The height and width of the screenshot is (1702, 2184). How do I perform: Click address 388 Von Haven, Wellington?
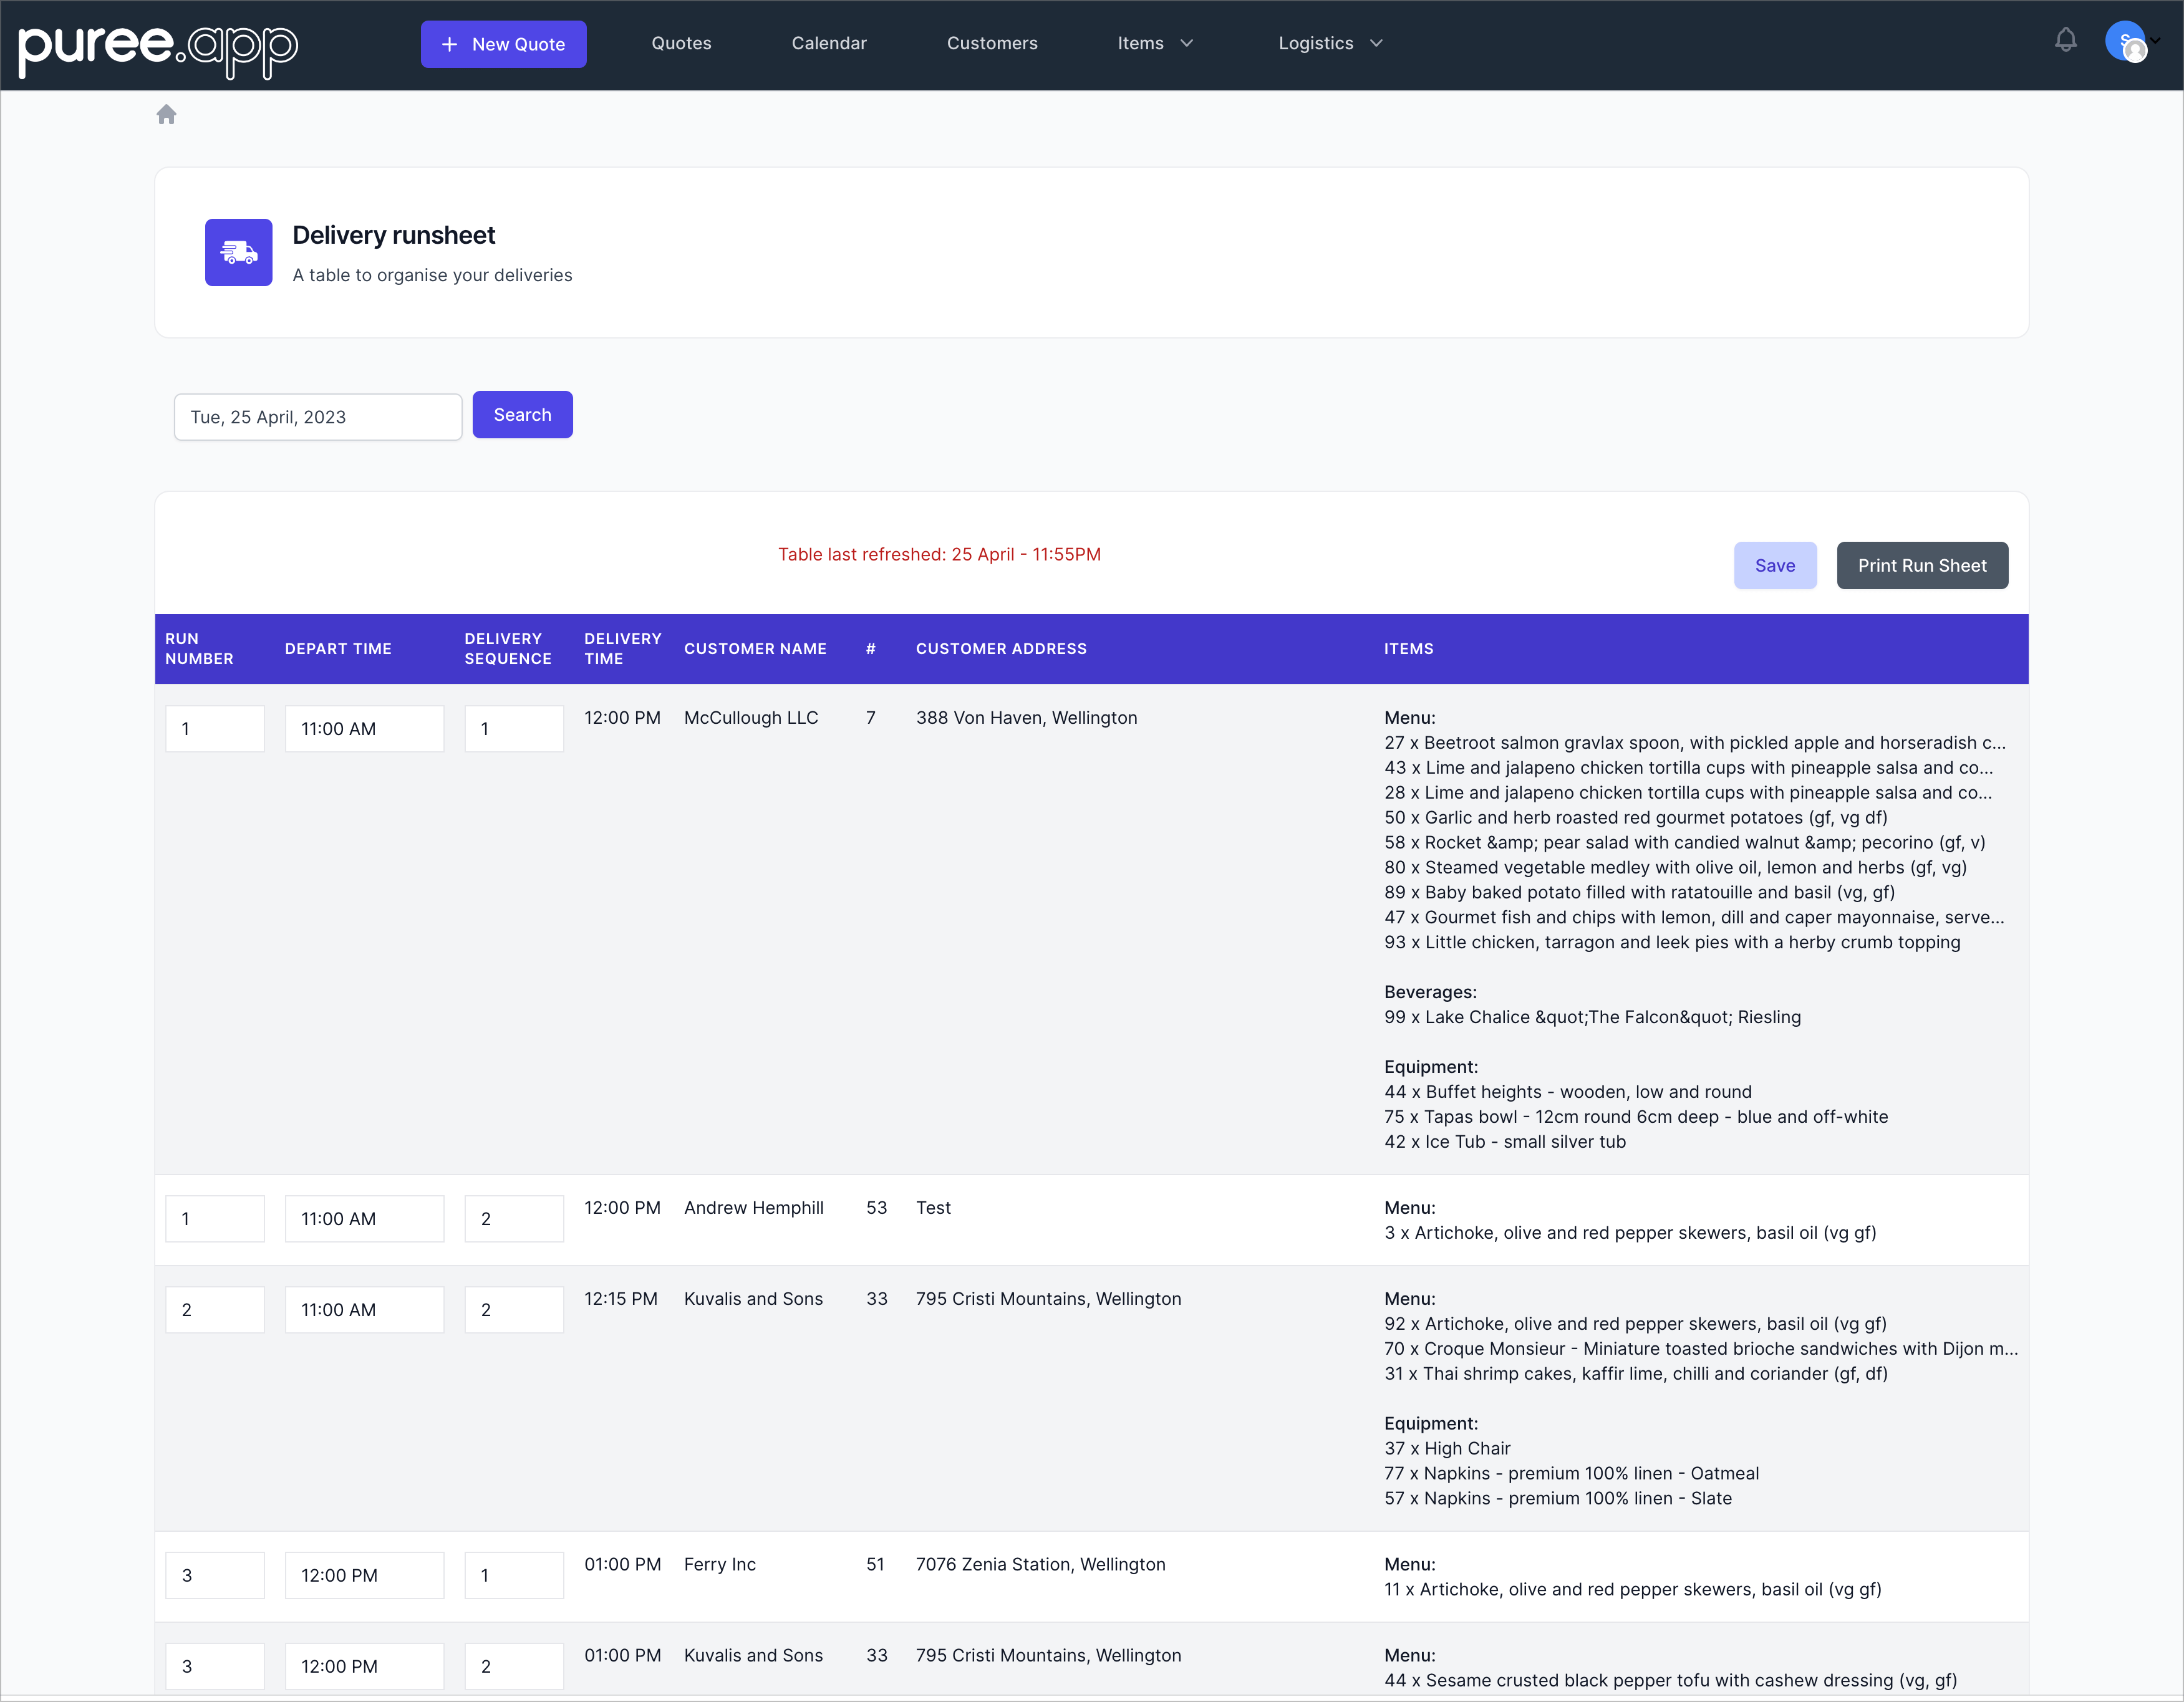pyautogui.click(x=1027, y=718)
